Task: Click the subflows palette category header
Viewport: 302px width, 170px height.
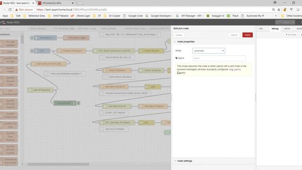Action: coord(10,34)
